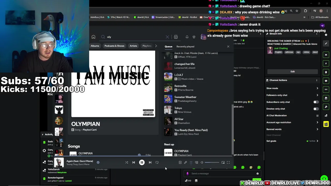Screen dimensions: 331x186
Task: Close the Spotify queue panel
Action: (x=228, y=47)
